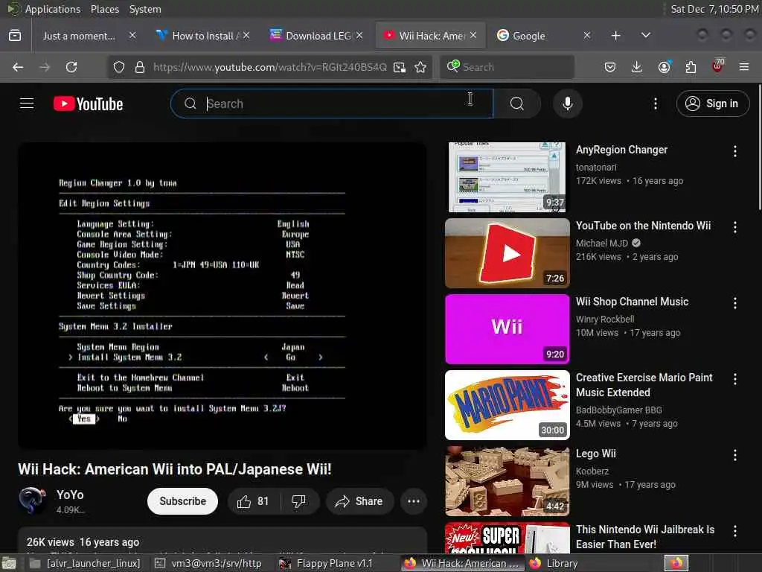Save to Pocket icon in toolbar
762x572 pixels.
610,67
